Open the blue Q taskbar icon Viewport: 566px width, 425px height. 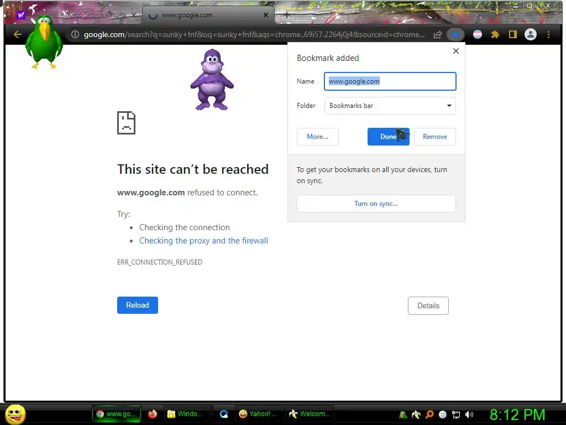[224, 414]
